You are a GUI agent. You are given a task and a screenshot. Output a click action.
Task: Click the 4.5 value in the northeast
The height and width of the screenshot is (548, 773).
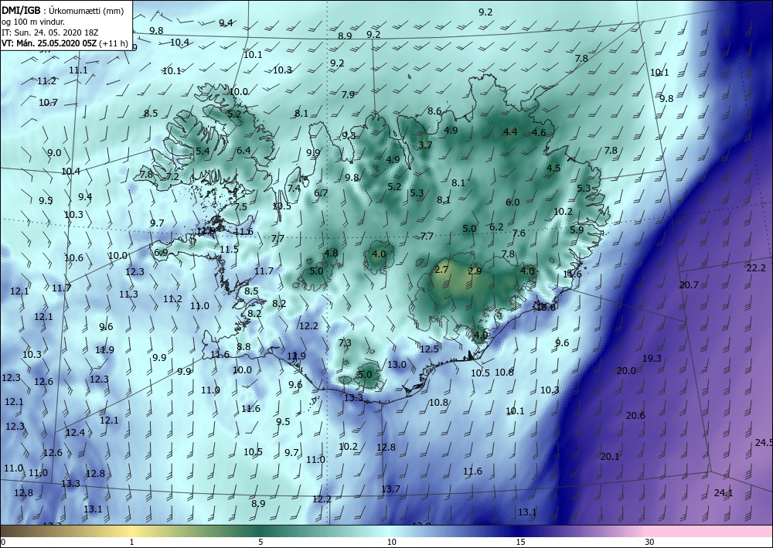[553, 168]
